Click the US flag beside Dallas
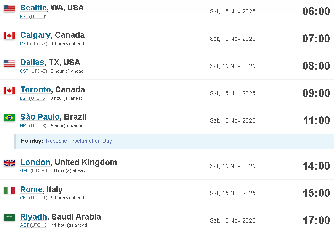Image resolution: width=334 pixels, height=233 pixels. [x=9, y=63]
